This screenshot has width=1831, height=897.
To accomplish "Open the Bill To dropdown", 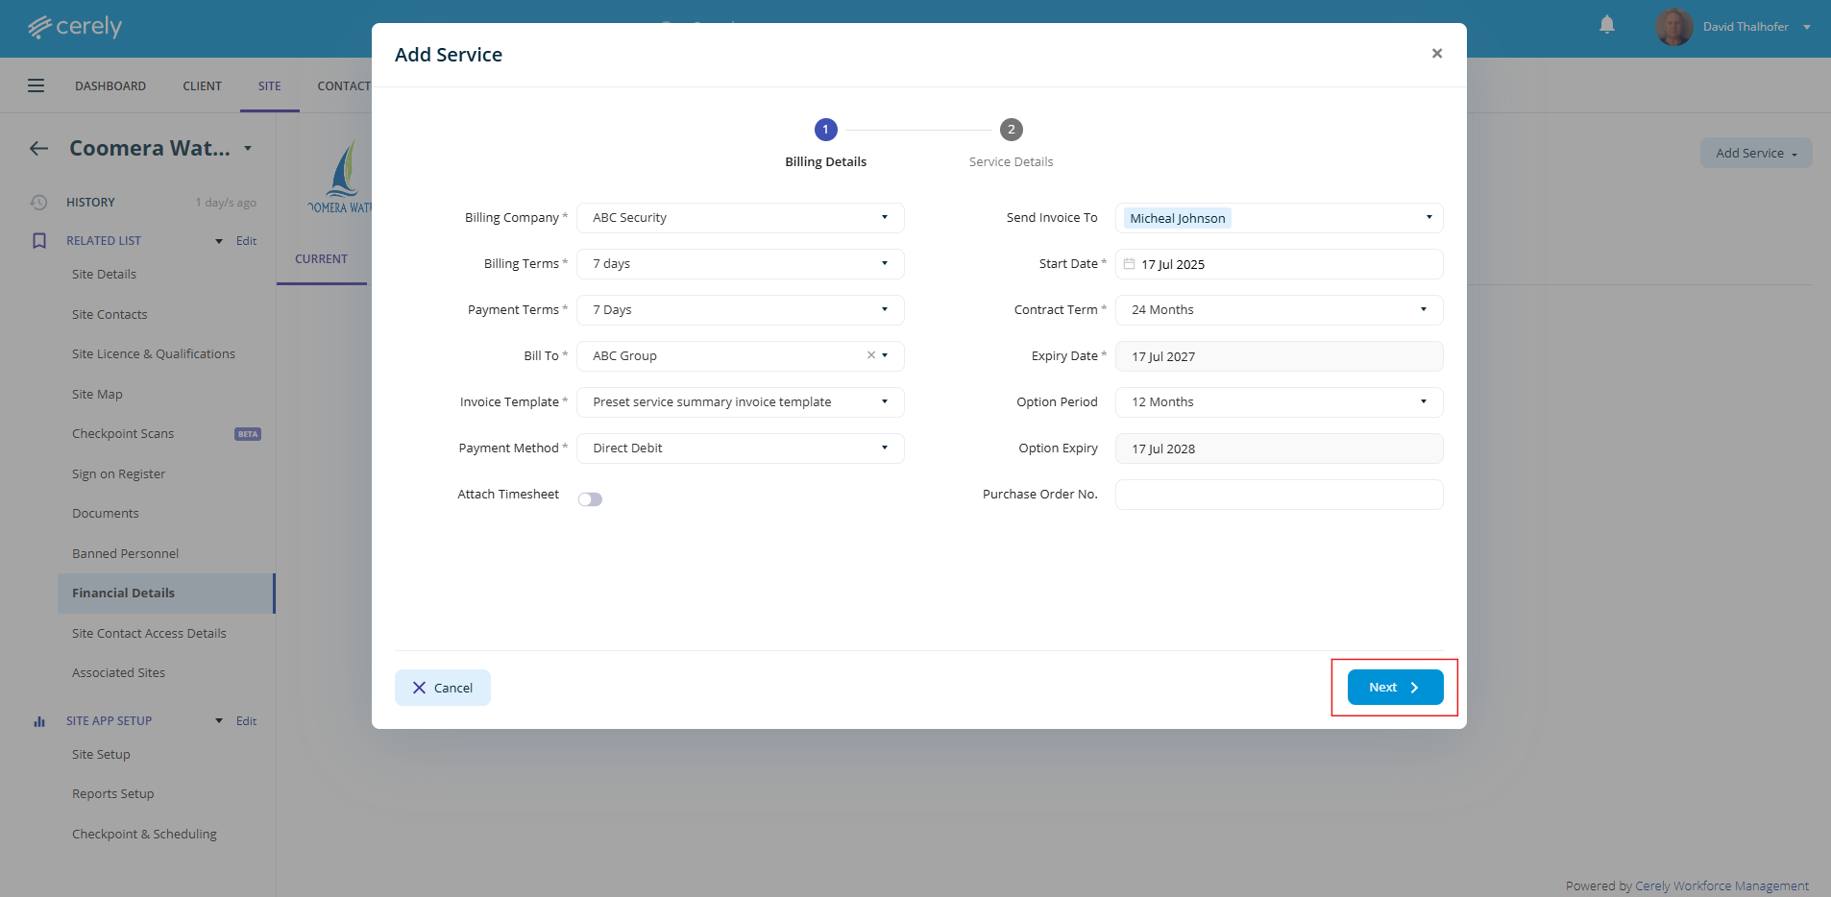I will [x=741, y=356].
